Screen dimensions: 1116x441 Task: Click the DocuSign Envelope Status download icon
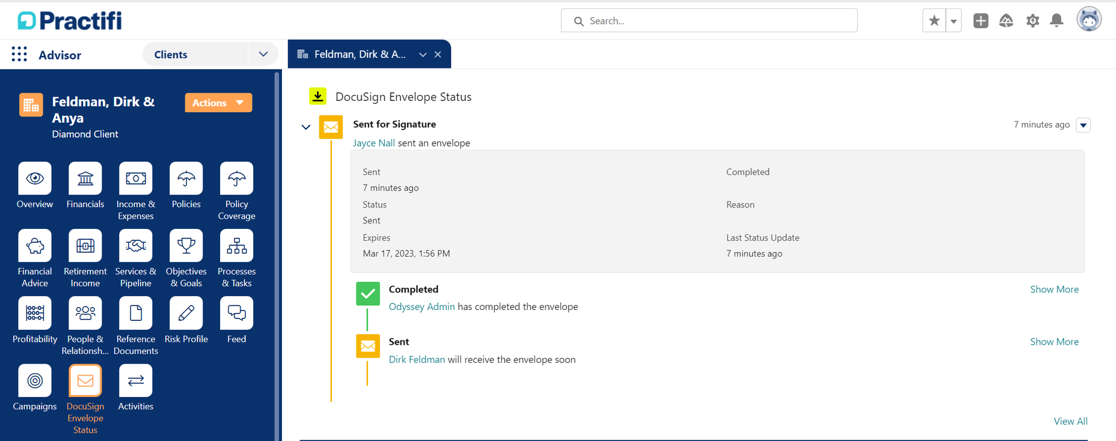tap(317, 96)
